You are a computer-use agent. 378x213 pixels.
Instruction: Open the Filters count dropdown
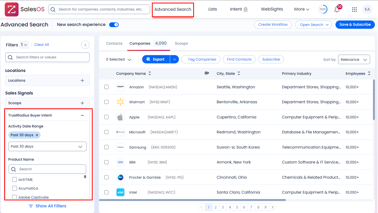24,45
